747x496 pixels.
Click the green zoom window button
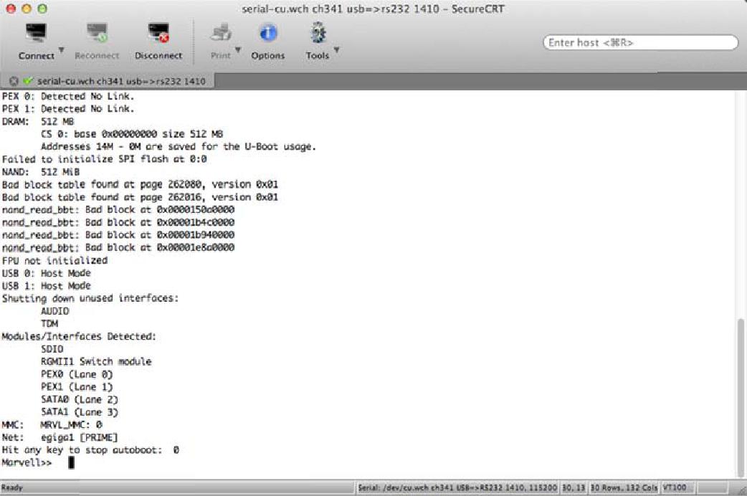point(42,9)
